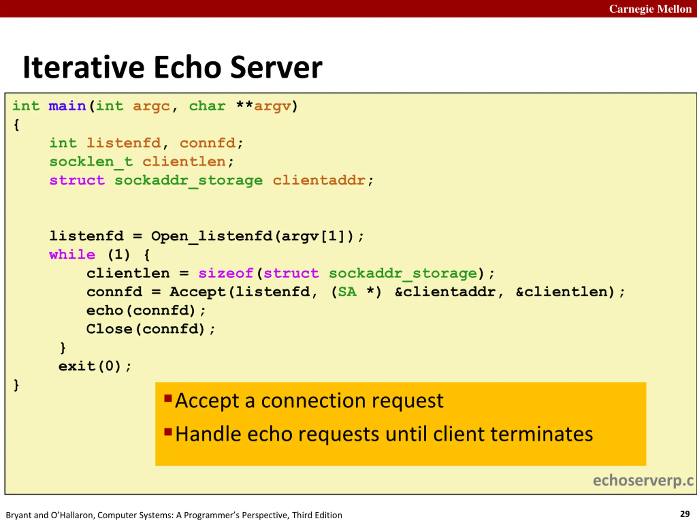Viewport: 697px width, 523px height.
Task: Click the 'echoserverp.c' filename label
Action: pos(643,481)
